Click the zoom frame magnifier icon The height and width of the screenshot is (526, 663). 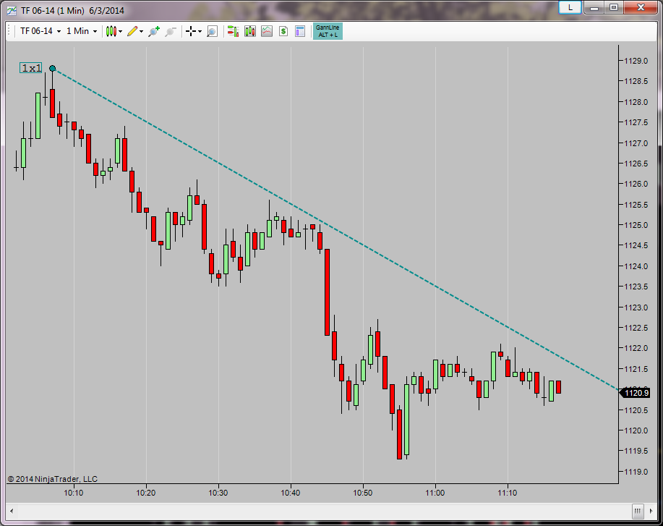coord(212,31)
